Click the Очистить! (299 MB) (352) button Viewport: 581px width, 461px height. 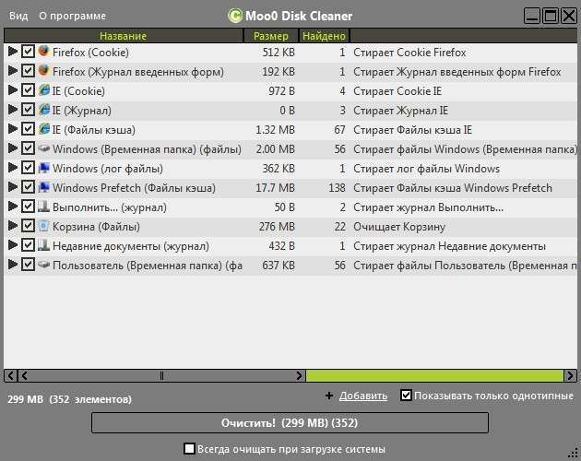290,423
